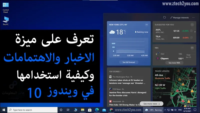Launch Microsoft Edge from taskbar
Viewport: 200px width, 113px height.
pos(97,110)
